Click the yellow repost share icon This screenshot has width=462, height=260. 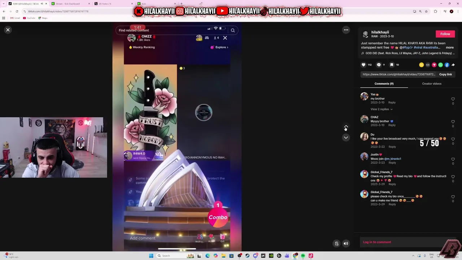(x=421, y=65)
